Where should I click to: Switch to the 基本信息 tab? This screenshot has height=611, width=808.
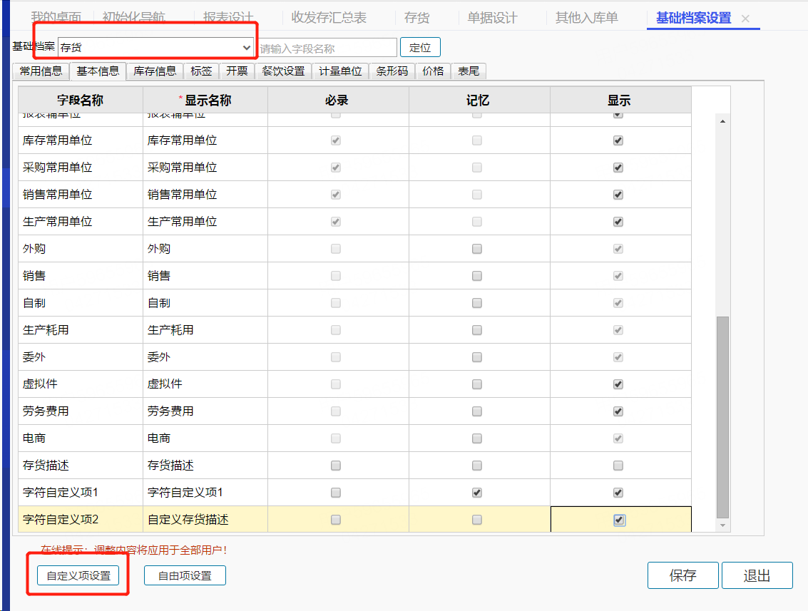[98, 71]
